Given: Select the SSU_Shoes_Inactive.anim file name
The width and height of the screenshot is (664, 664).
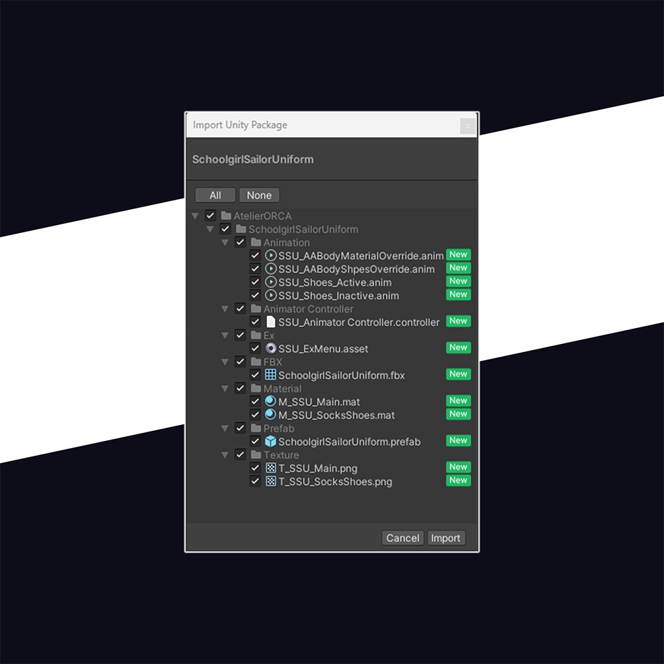Looking at the screenshot, I should [x=339, y=295].
